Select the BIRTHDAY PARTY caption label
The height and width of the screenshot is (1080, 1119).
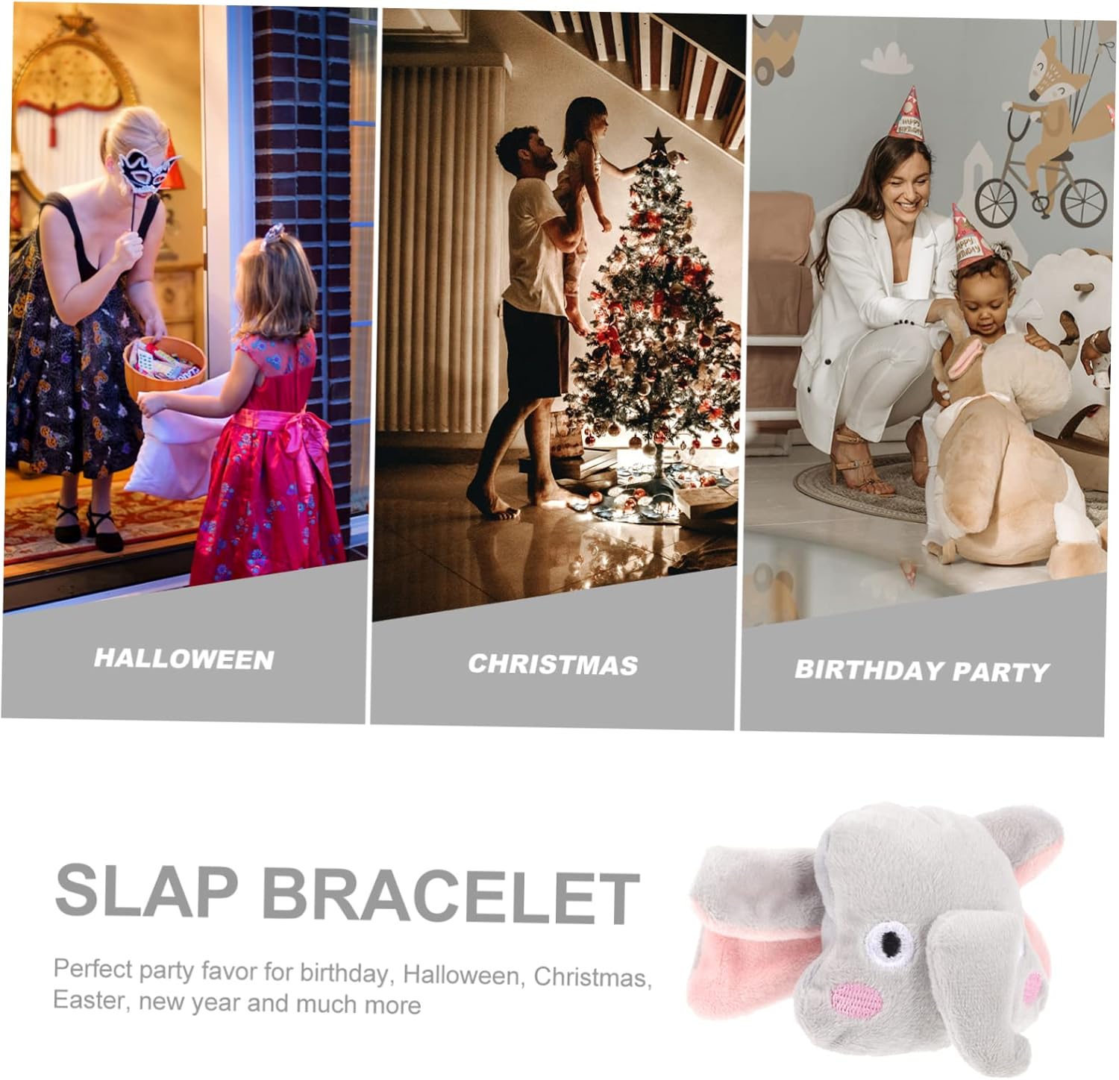pyautogui.click(x=922, y=670)
